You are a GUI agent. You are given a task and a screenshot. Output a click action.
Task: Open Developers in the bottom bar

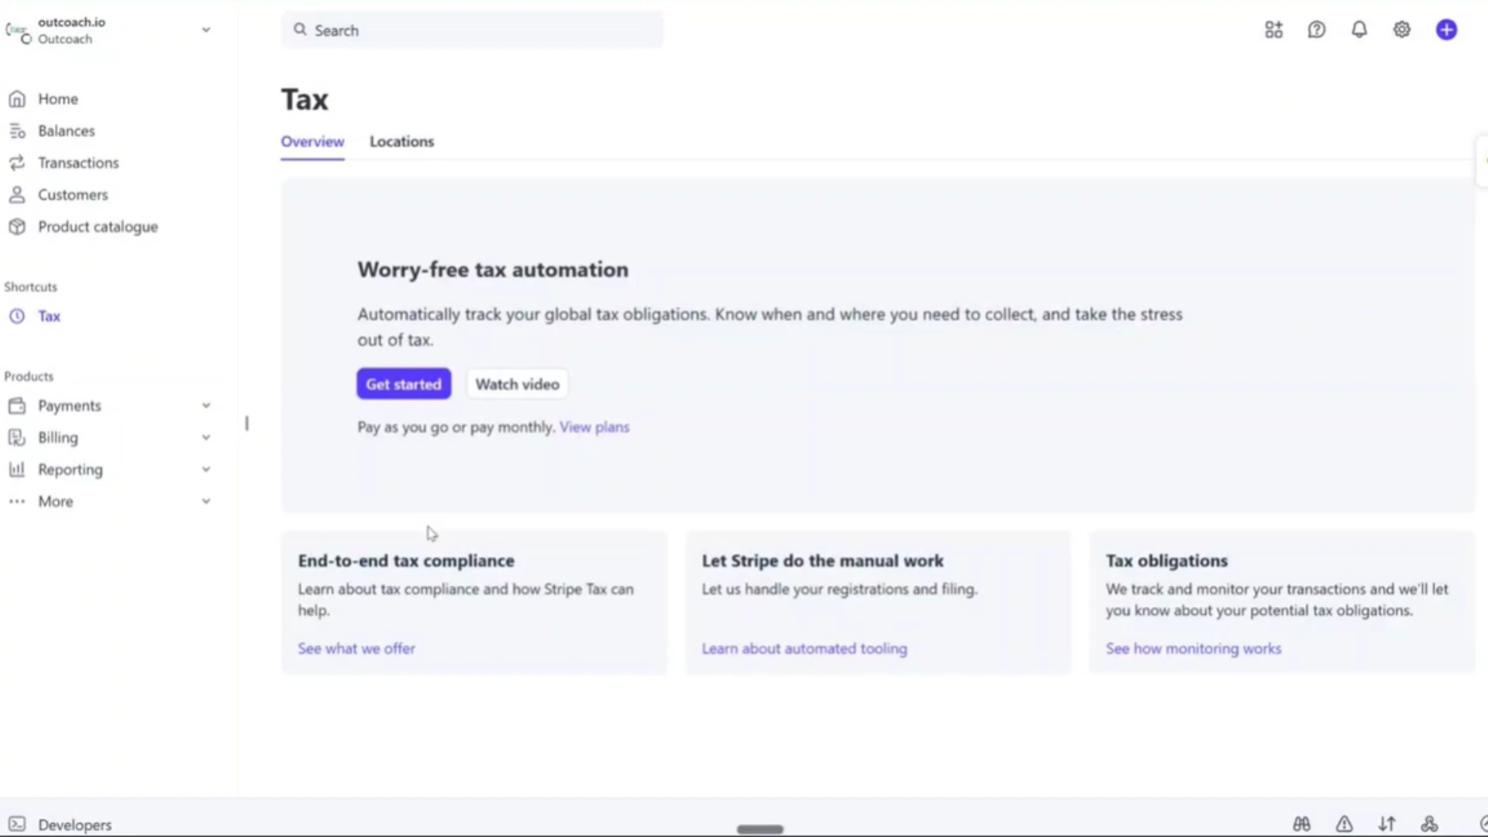coord(74,825)
